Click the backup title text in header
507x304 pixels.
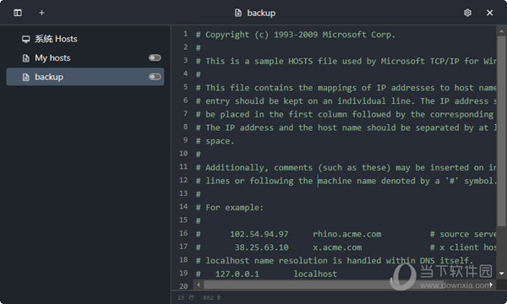click(261, 13)
